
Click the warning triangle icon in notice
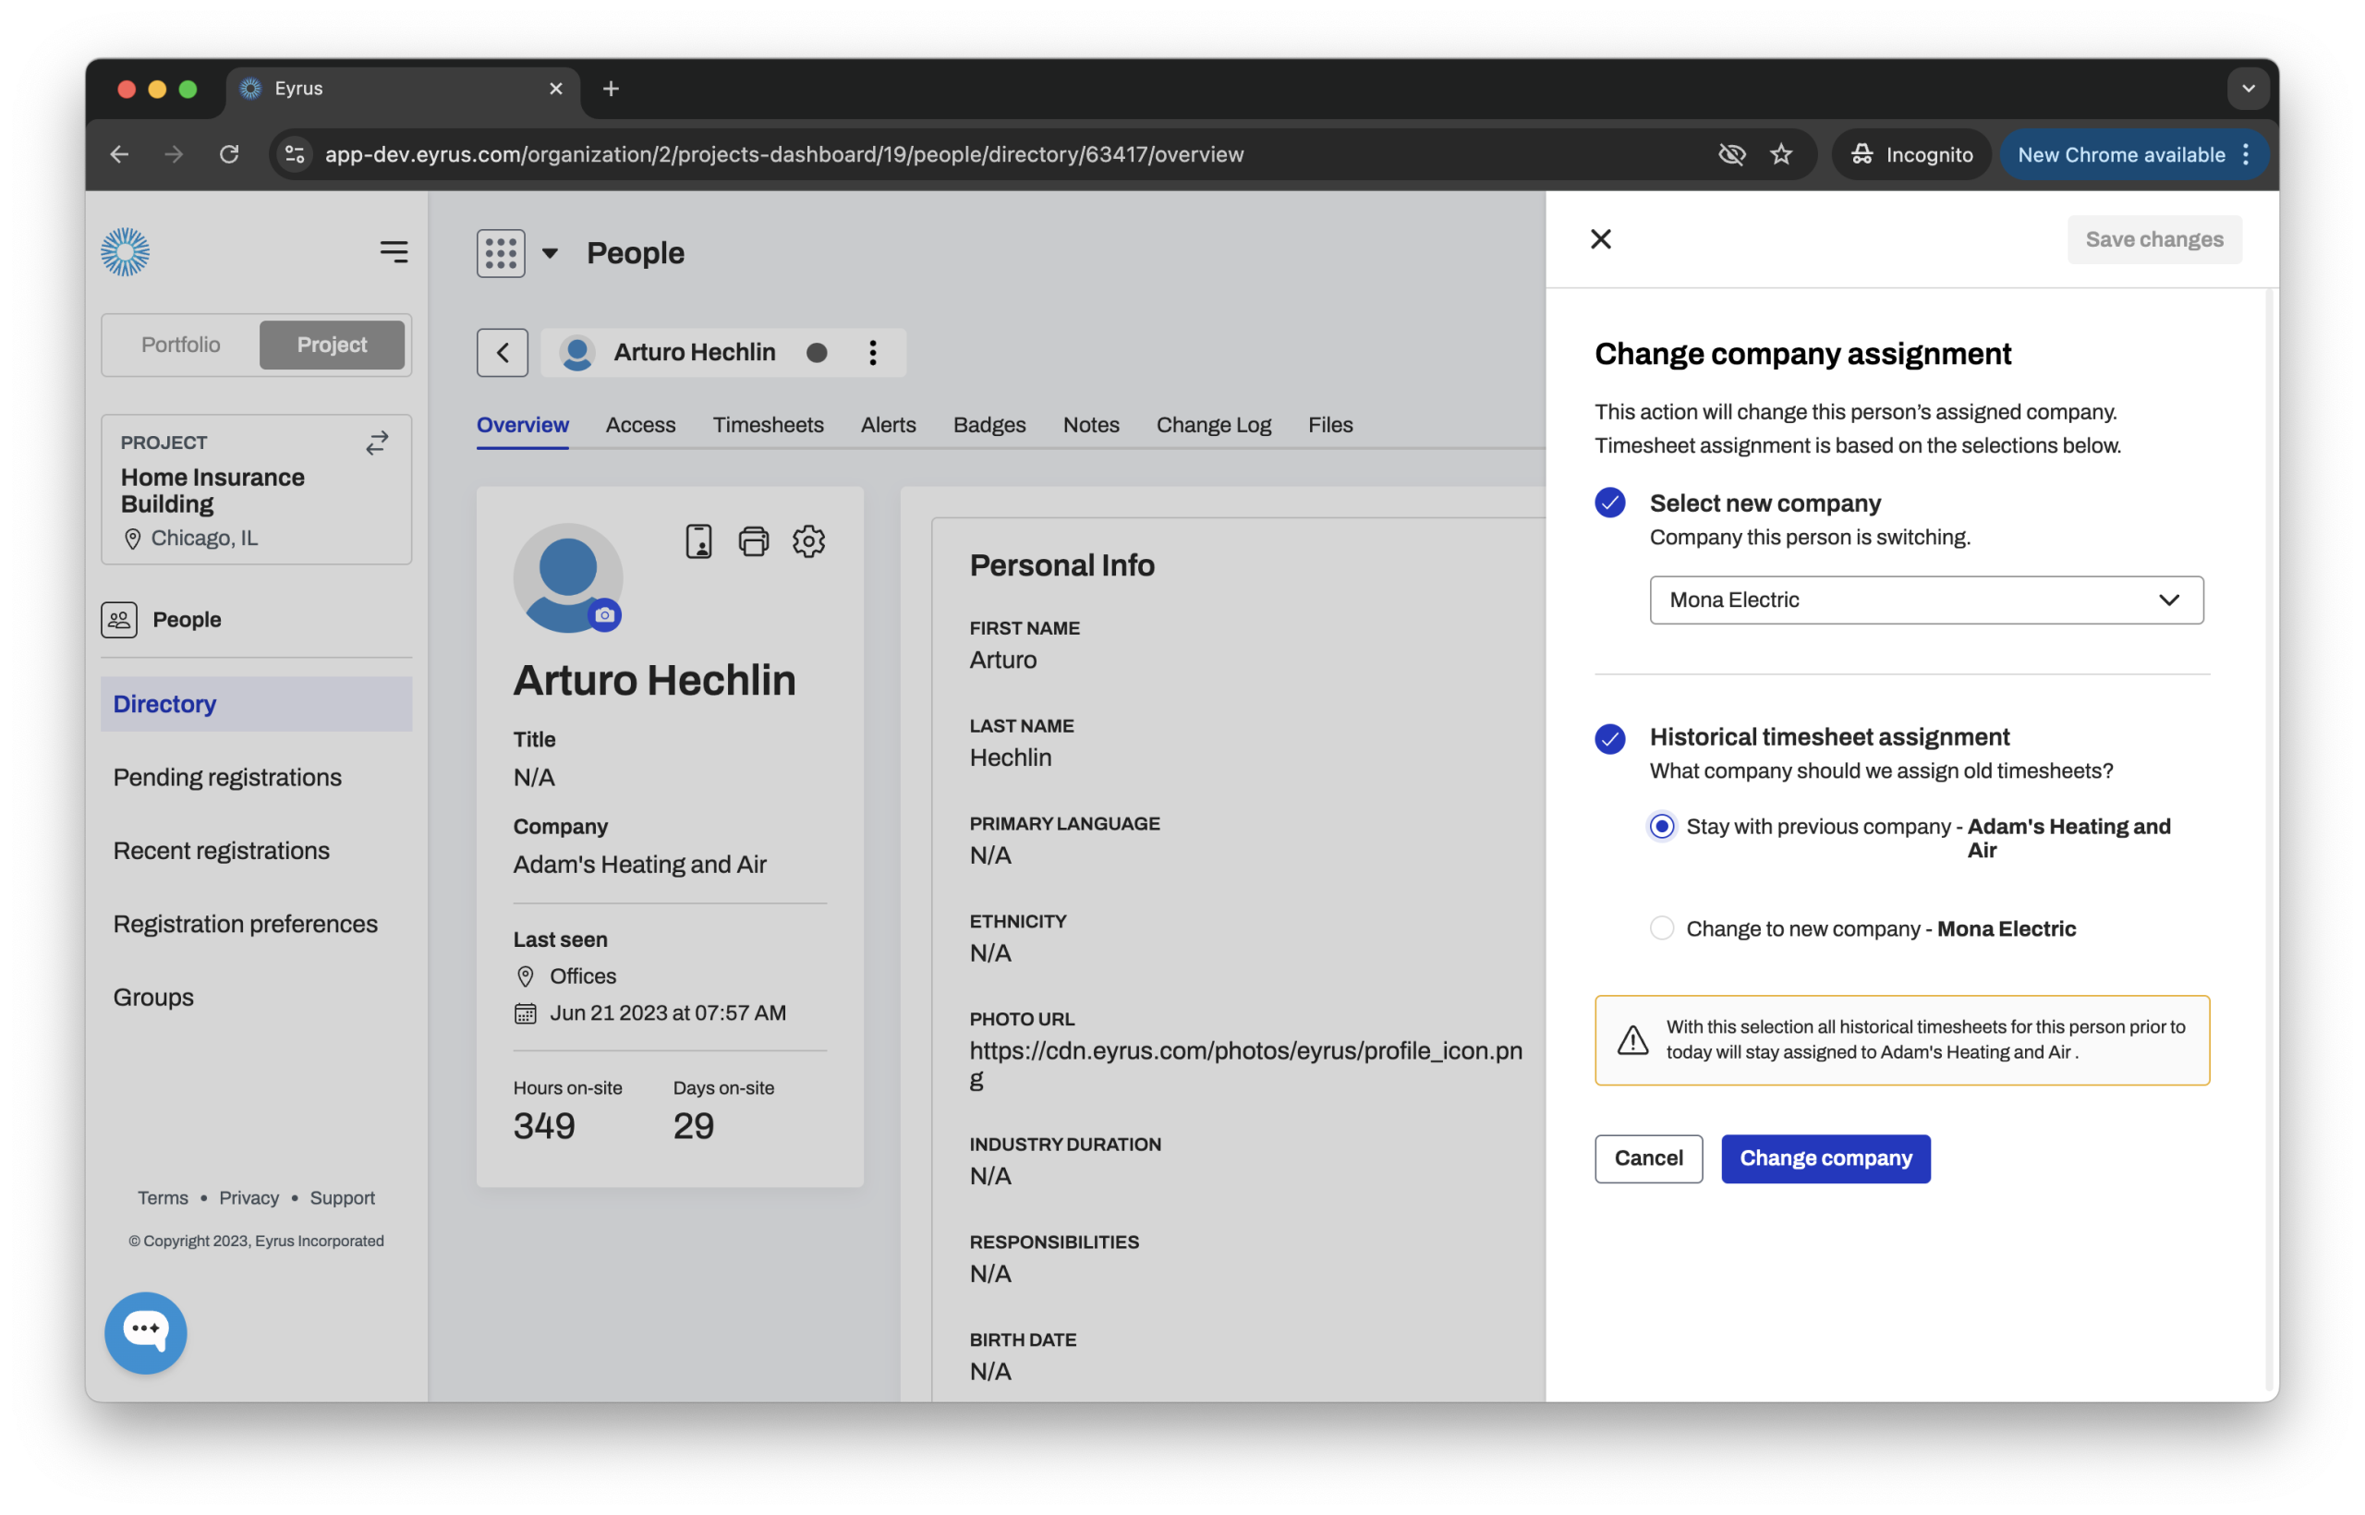[1633, 1040]
